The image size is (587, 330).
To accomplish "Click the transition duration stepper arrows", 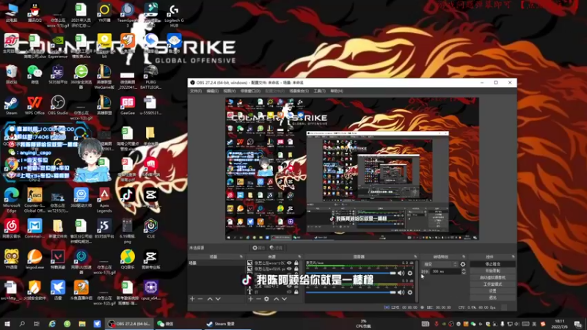I will click(464, 271).
